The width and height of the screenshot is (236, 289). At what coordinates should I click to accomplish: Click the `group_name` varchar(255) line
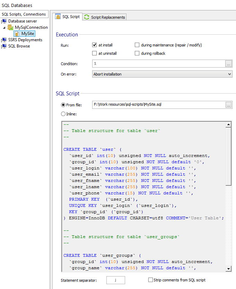point(132,268)
